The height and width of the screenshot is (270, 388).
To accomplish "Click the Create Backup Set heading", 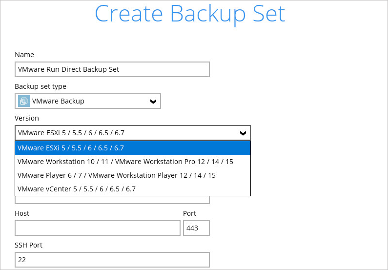I will (189, 14).
